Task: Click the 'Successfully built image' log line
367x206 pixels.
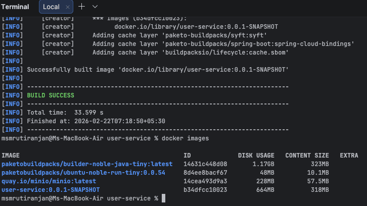Action: tap(158, 70)
